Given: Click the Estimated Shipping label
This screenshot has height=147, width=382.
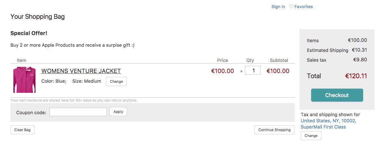Looking at the screenshot, I should tap(327, 50).
